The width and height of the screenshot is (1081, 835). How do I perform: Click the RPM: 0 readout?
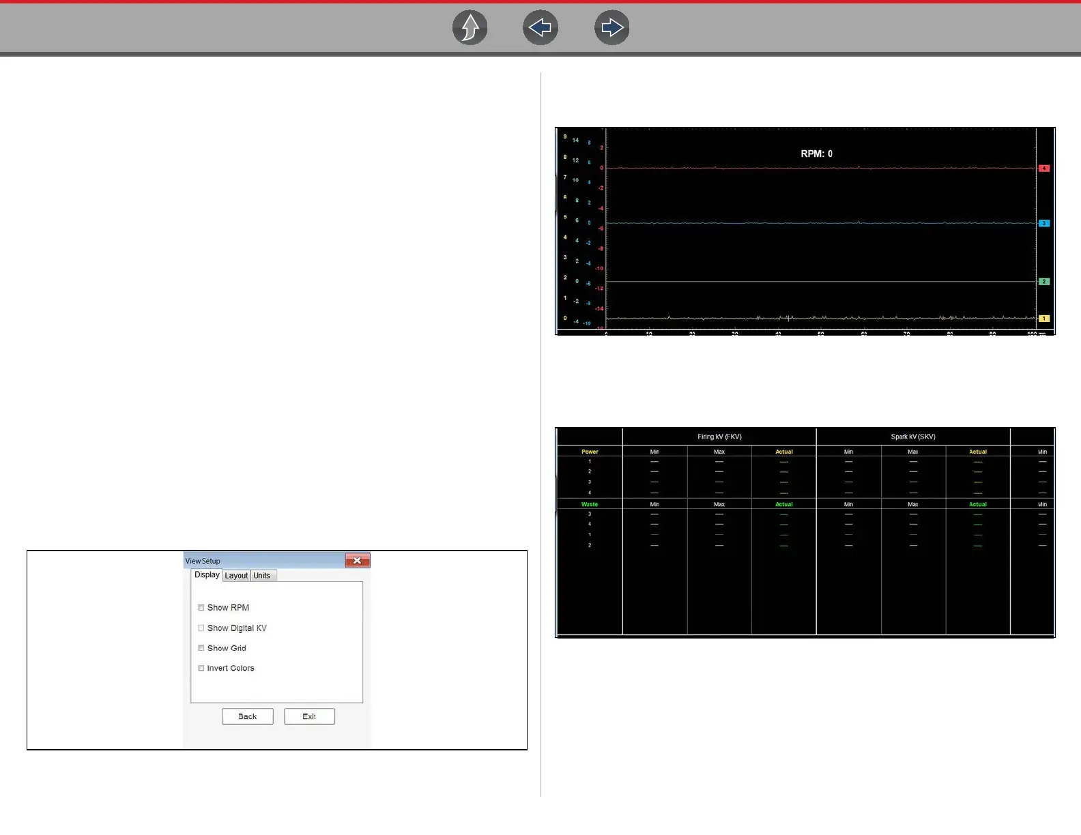click(x=816, y=154)
